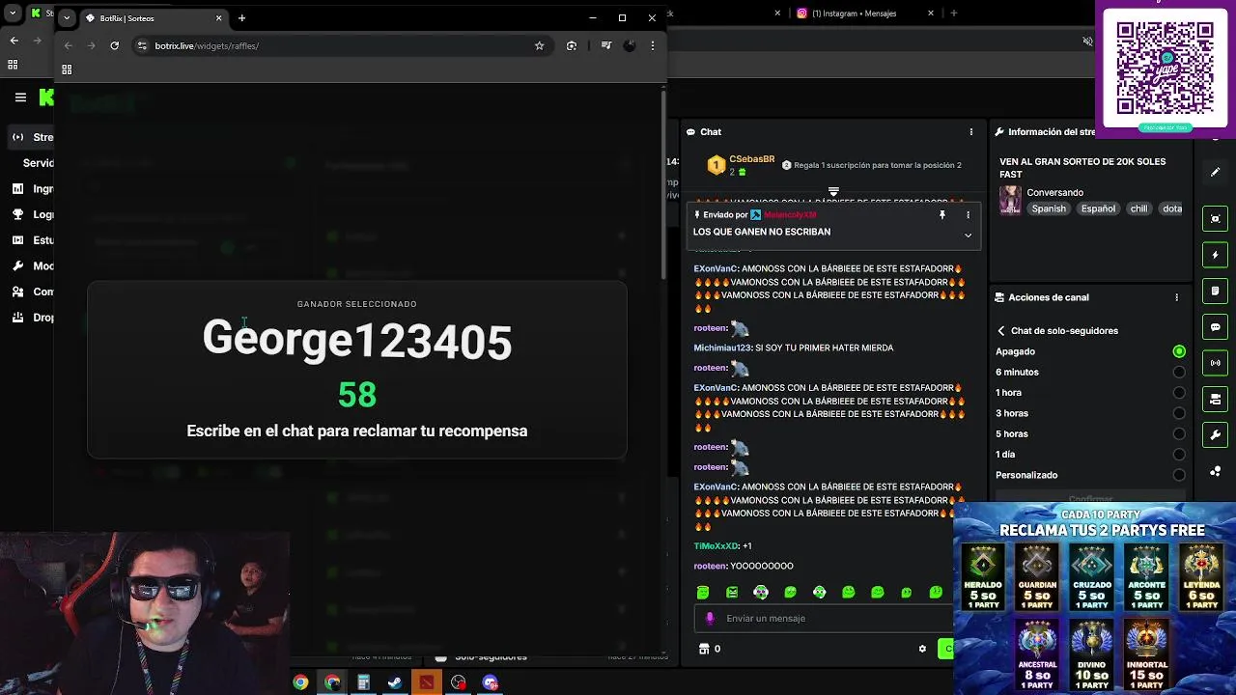Select the Personalizado radio option
The height and width of the screenshot is (695, 1236).
(1179, 475)
